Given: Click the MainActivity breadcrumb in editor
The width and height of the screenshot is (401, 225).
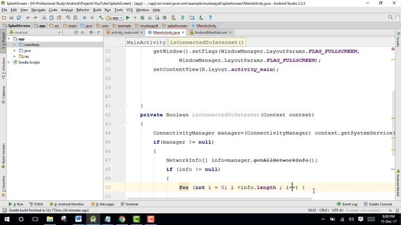Looking at the screenshot, I should click(146, 42).
